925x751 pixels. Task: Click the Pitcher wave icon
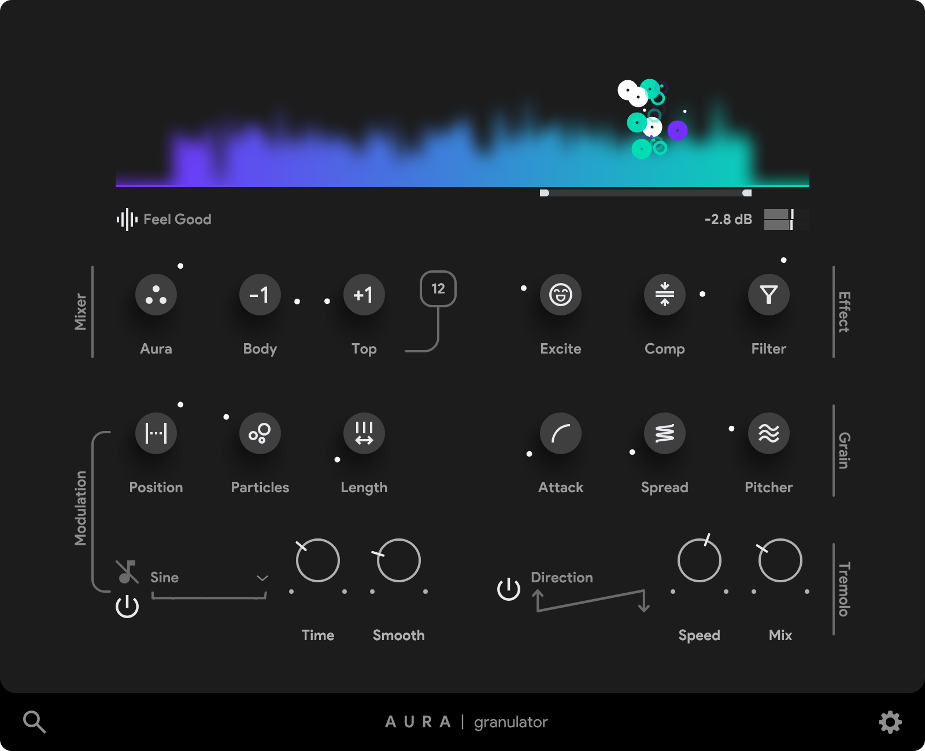pyautogui.click(x=768, y=433)
